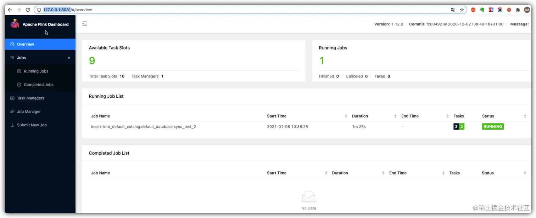The width and height of the screenshot is (536, 218).
Task: Click the Apache Flink squirrel logo
Action: pyautogui.click(x=15, y=24)
